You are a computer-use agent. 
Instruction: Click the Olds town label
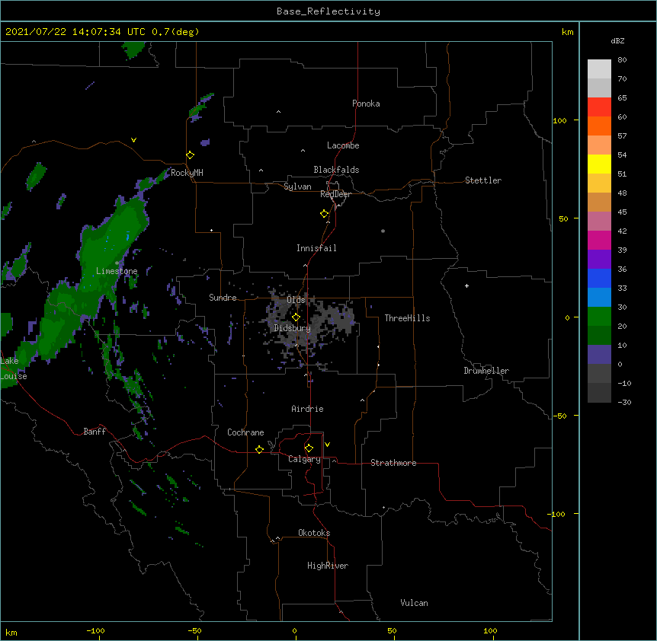[x=296, y=300]
